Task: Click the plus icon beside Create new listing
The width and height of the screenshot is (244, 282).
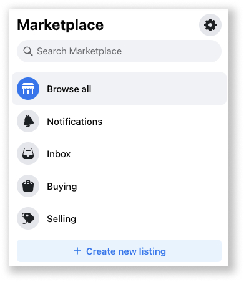Action: point(77,251)
